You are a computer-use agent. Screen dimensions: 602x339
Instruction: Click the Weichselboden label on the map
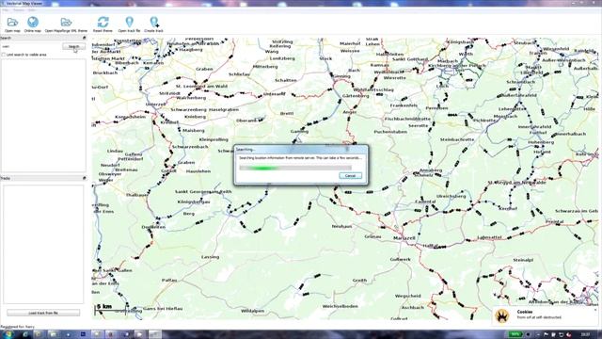[341, 306]
